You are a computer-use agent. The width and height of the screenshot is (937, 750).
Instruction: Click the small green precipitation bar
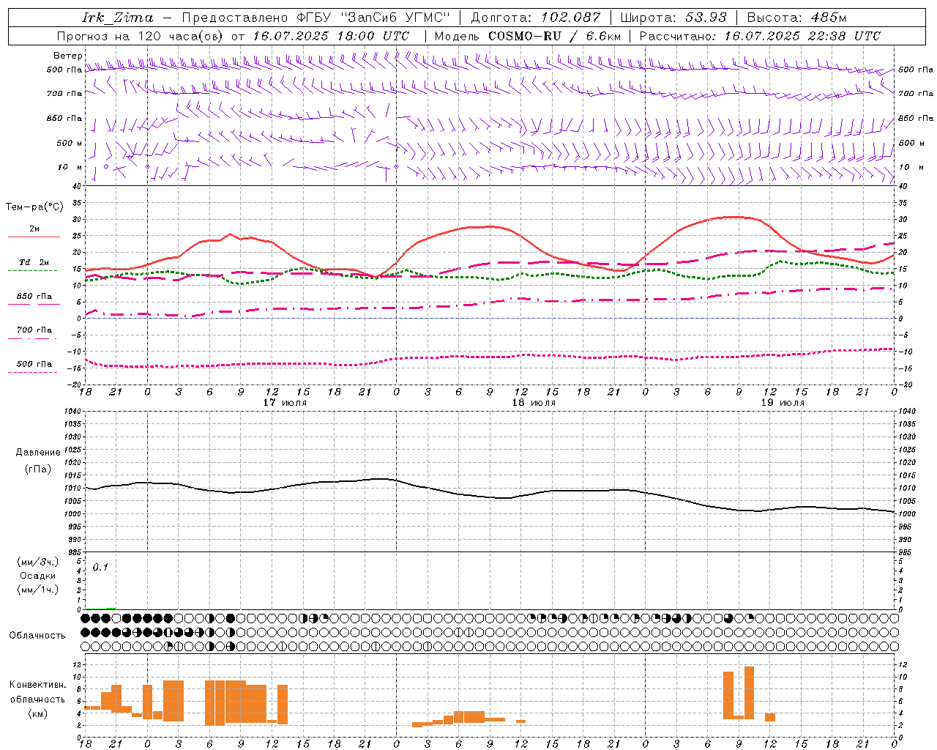(111, 608)
